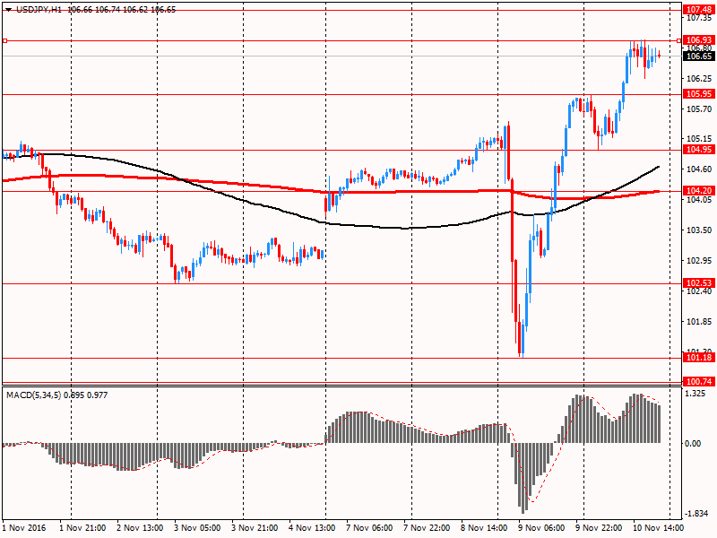Click the 1 Nov 2016 time label
Screen dimensions: 717x538
click(24, 528)
